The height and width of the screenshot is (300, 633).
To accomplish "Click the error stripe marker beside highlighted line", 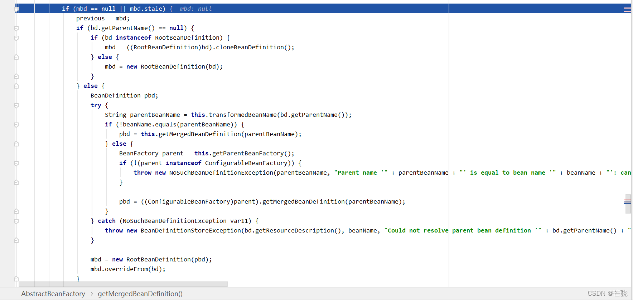I will tap(627, 10).
